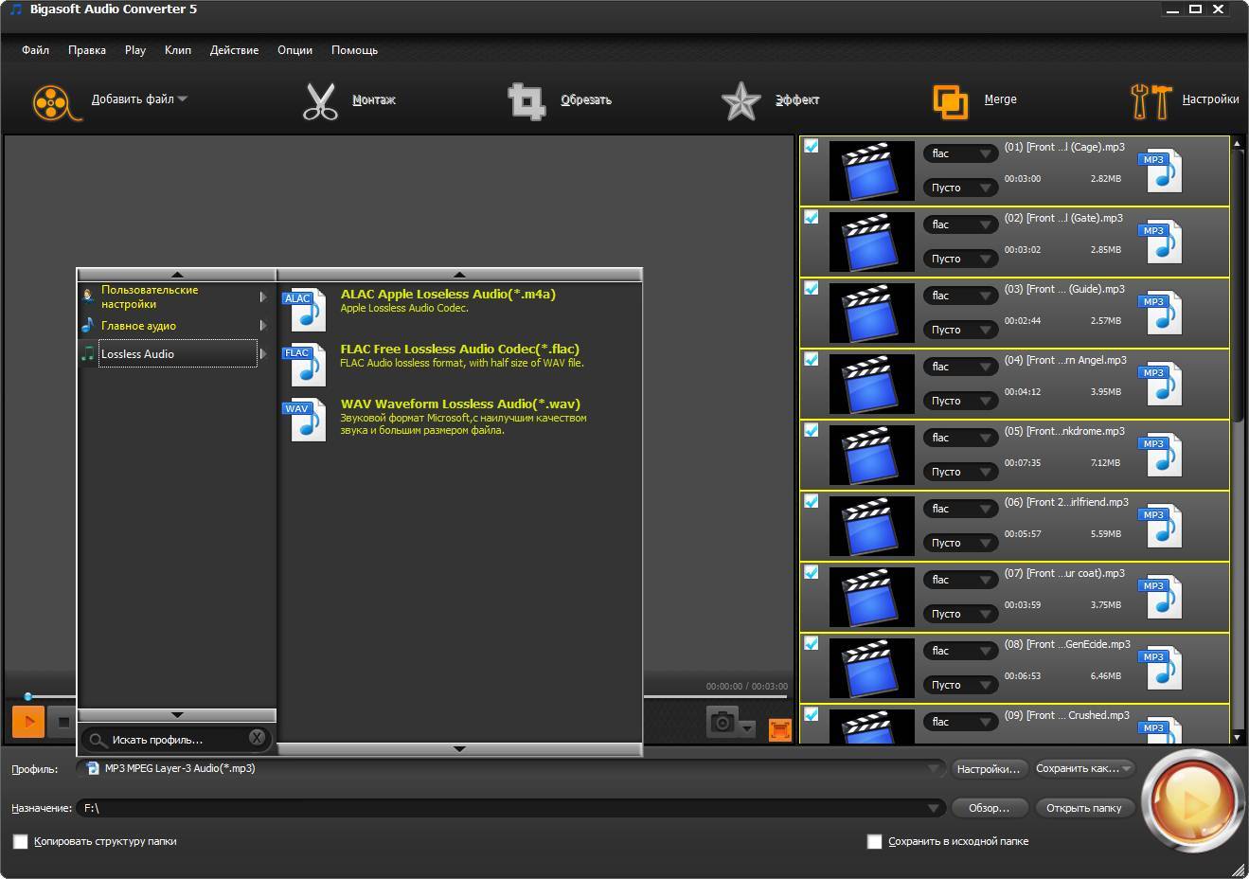The image size is (1249, 879).
Task: Open the Пусто dropdown of track (04)
Action: click(960, 401)
